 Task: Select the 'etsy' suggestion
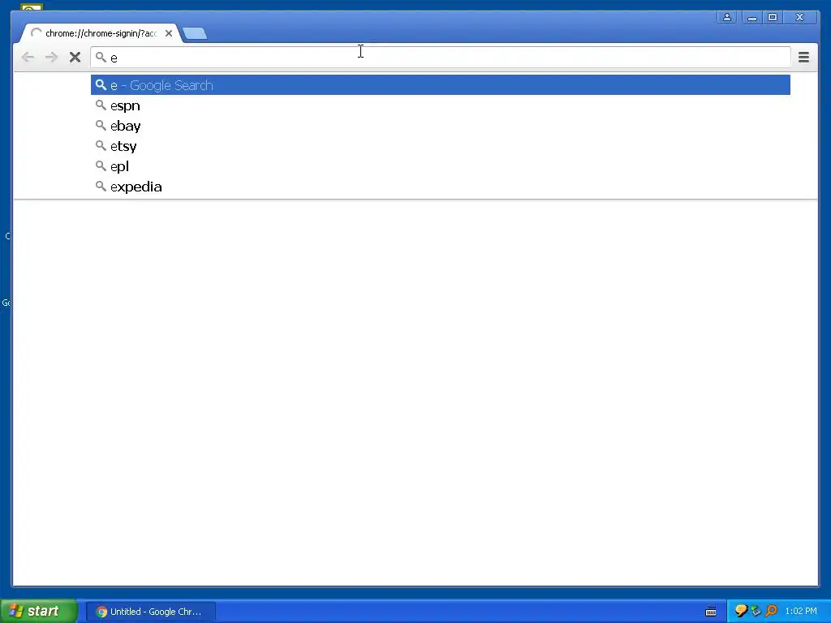point(440,146)
